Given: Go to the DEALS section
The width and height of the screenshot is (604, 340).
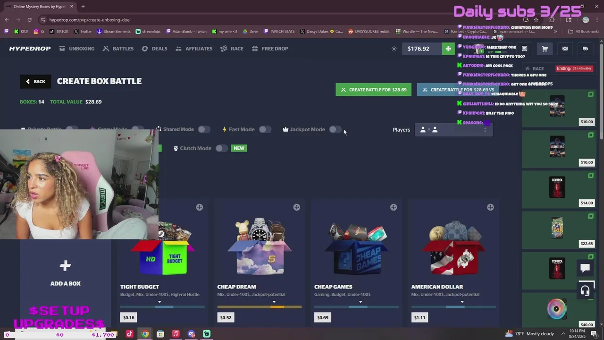Looking at the screenshot, I should [x=155, y=49].
